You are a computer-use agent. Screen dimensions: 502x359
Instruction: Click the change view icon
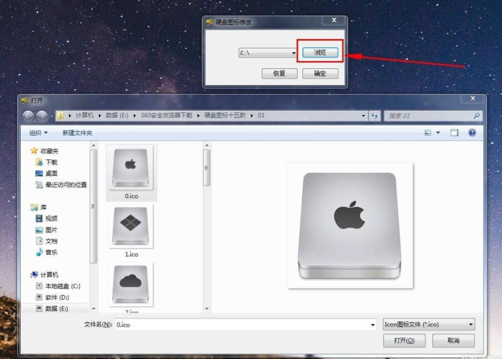(428, 132)
